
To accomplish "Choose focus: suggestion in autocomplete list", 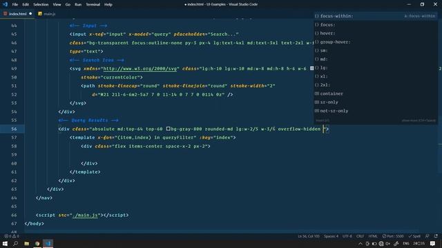I will [376, 25].
